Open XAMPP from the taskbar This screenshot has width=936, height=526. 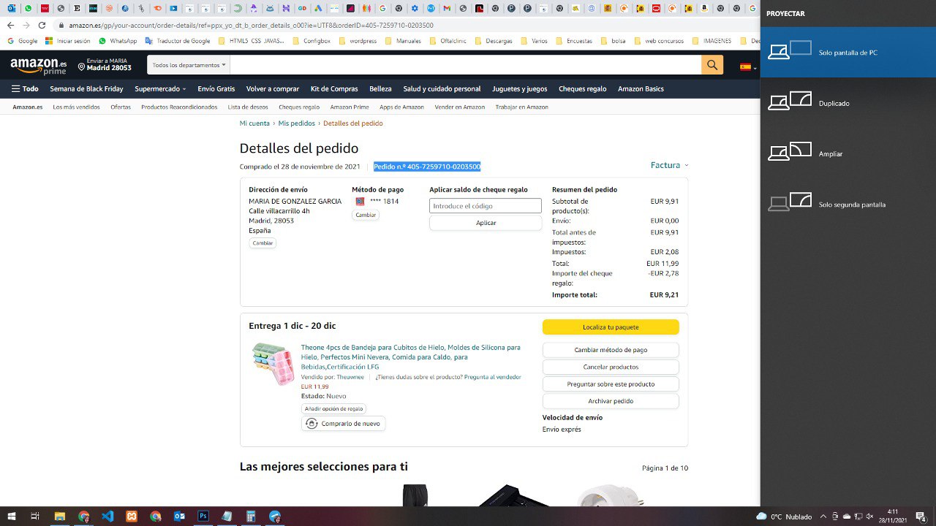[x=132, y=516]
